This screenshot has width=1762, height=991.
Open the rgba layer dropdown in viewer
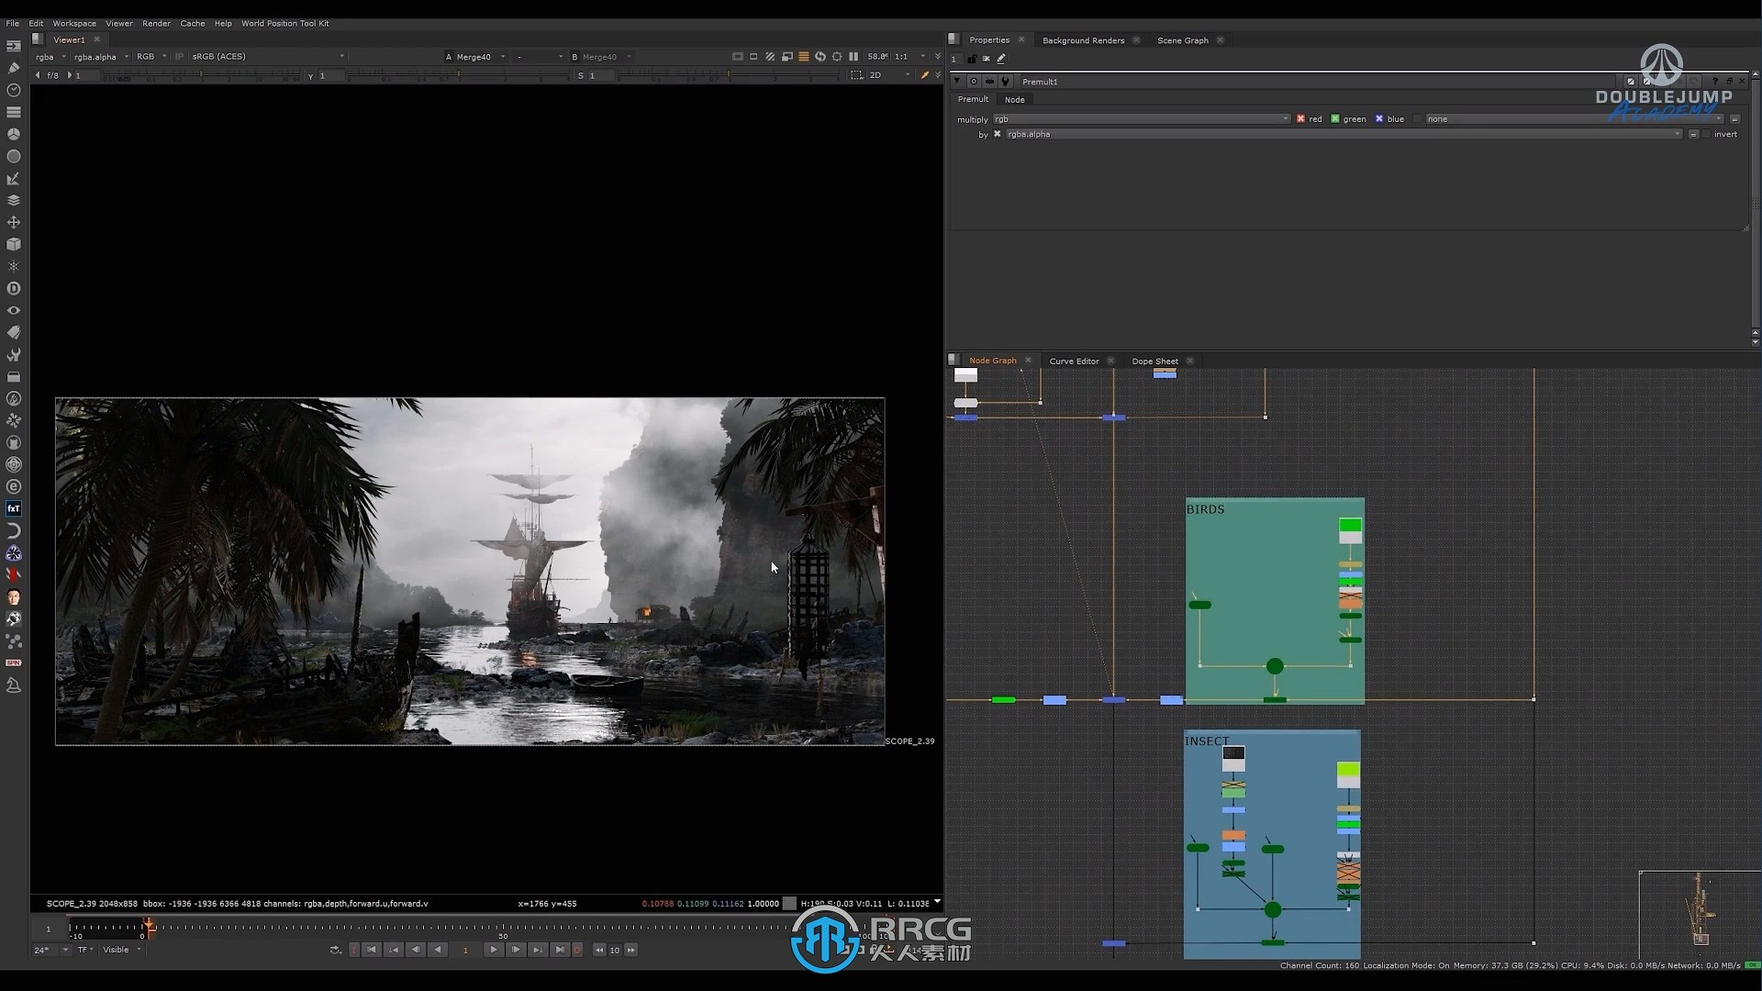pos(50,57)
